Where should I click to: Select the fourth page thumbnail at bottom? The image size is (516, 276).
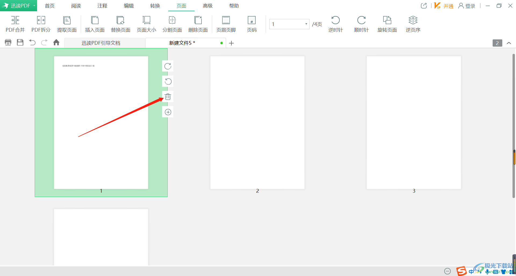101,237
